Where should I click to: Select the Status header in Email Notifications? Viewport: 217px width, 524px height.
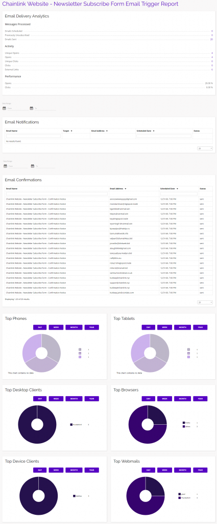point(197,131)
